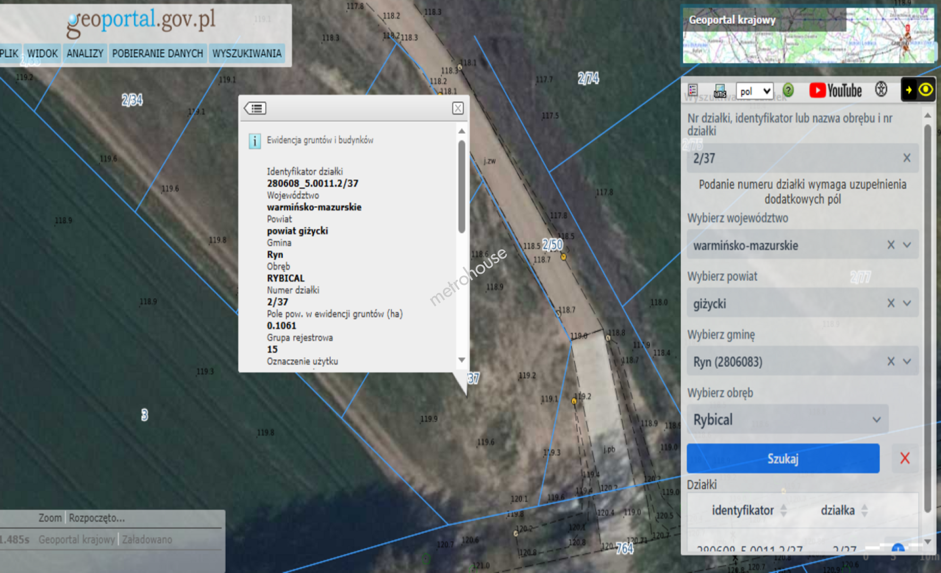This screenshot has width=941, height=573.
Task: Open the map legend icon
Action: [692, 90]
